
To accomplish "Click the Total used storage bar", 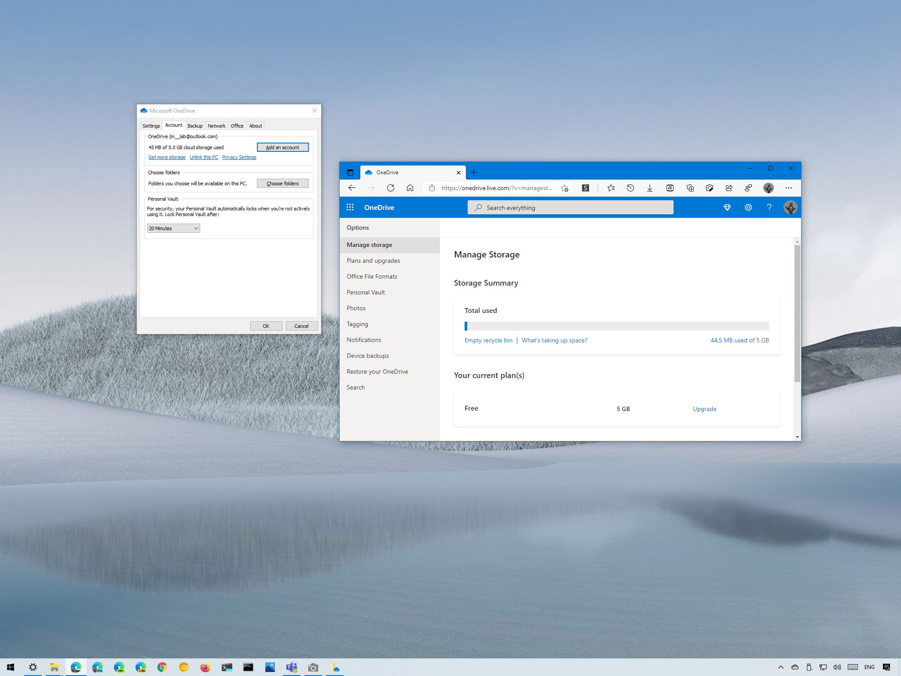I will pos(616,326).
